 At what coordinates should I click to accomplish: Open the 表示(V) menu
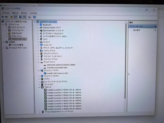24,13
